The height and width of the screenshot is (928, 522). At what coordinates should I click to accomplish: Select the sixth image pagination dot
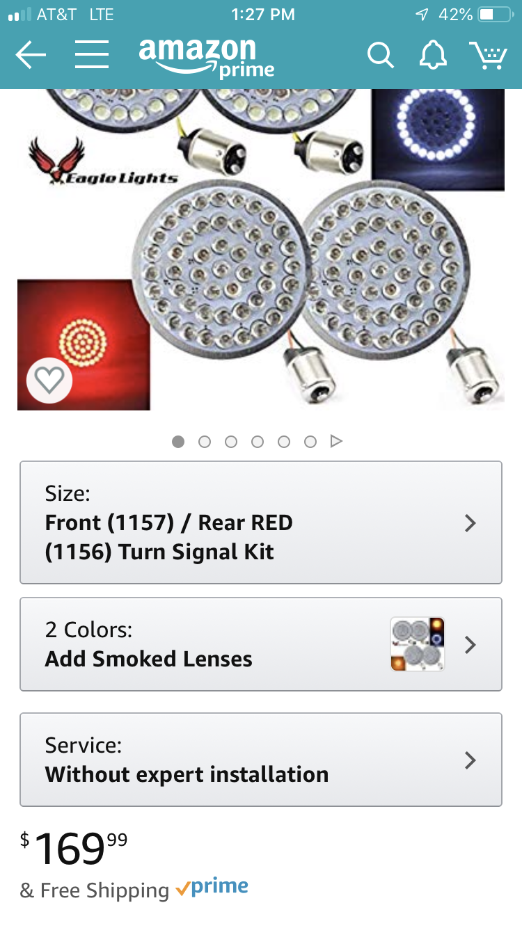(310, 442)
